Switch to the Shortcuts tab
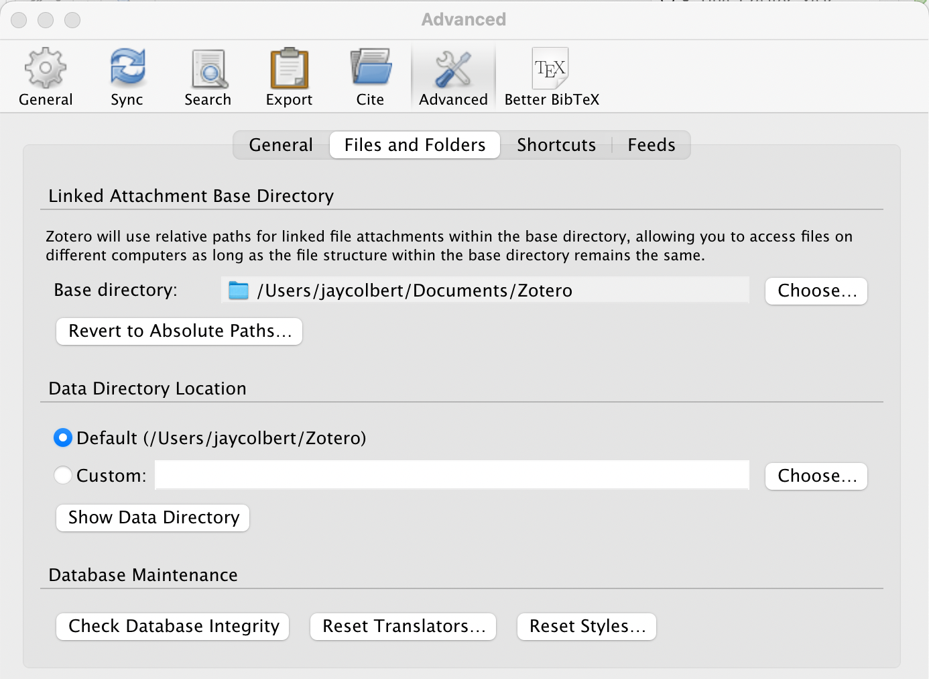929x679 pixels. pos(556,145)
